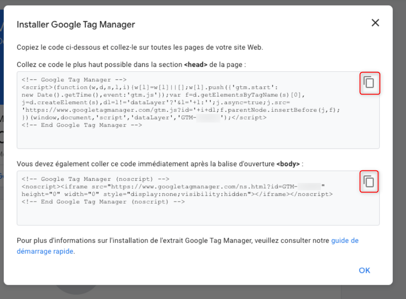Click the redacted GTM ID in iframe src
Screen dimensions: 406x299
point(309,186)
